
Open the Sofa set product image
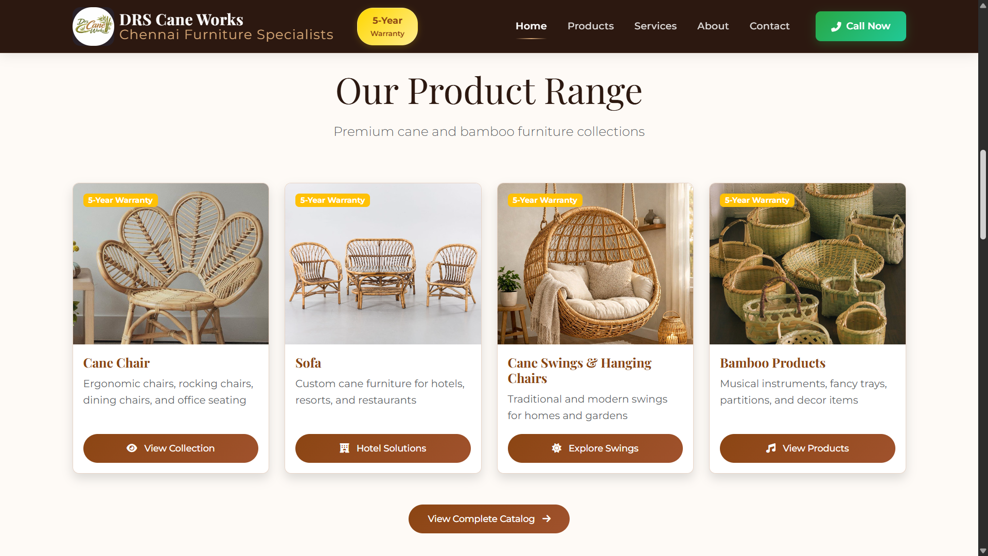[383, 264]
